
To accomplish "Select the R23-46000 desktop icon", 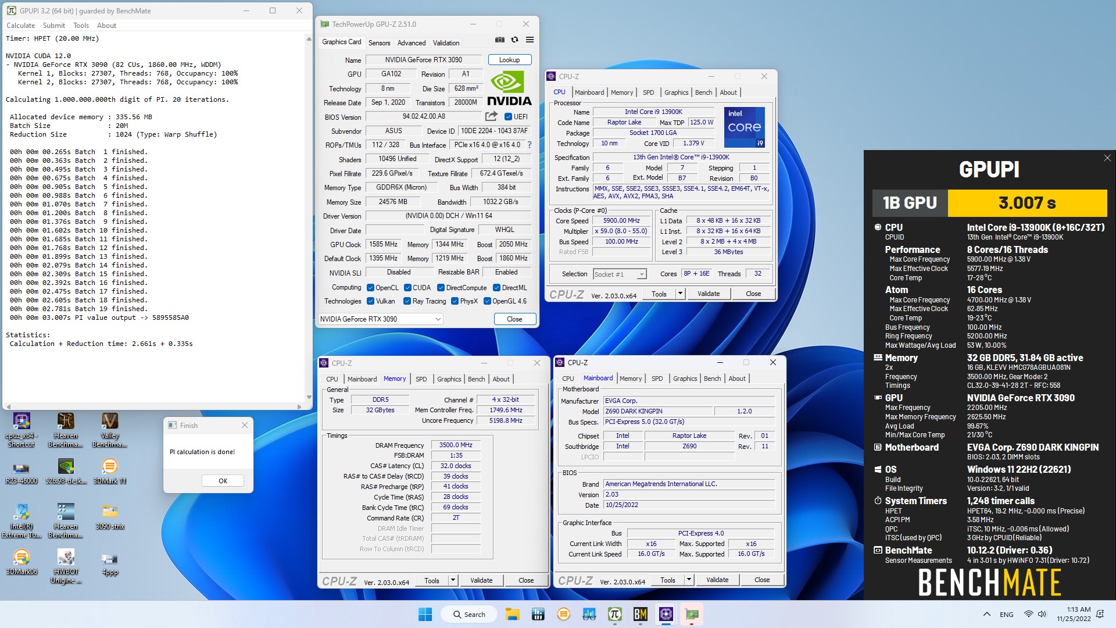I will (22, 472).
